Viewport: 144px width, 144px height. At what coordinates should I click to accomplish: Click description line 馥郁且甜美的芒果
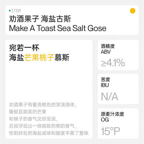(28, 112)
